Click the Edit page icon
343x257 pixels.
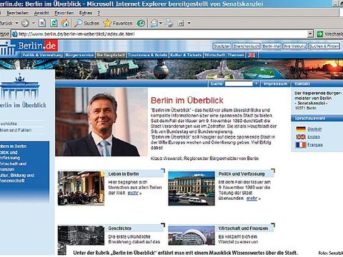point(181,23)
